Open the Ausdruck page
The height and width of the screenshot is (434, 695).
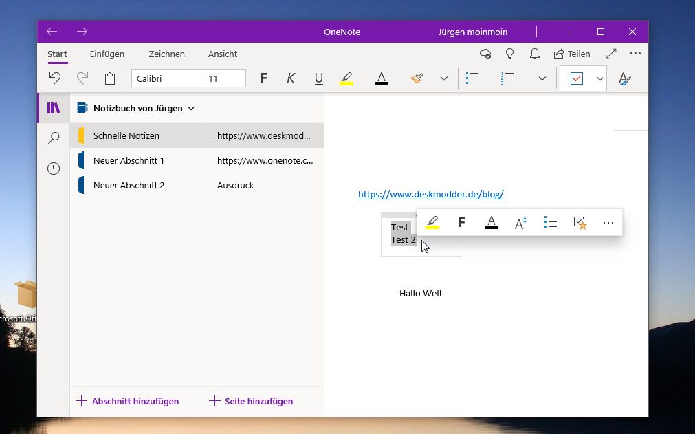(263, 185)
